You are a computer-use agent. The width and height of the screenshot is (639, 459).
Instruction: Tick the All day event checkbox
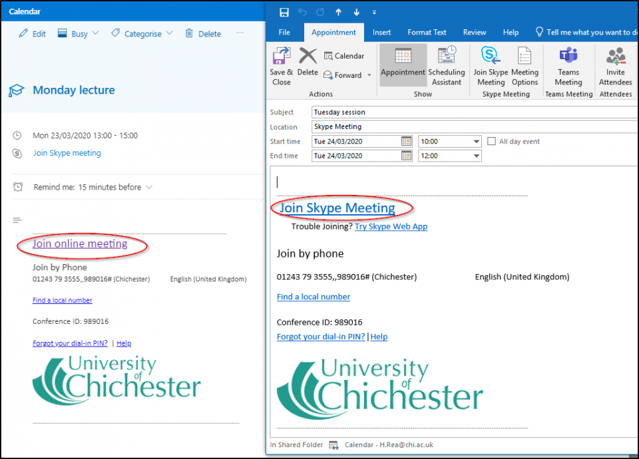(x=491, y=141)
